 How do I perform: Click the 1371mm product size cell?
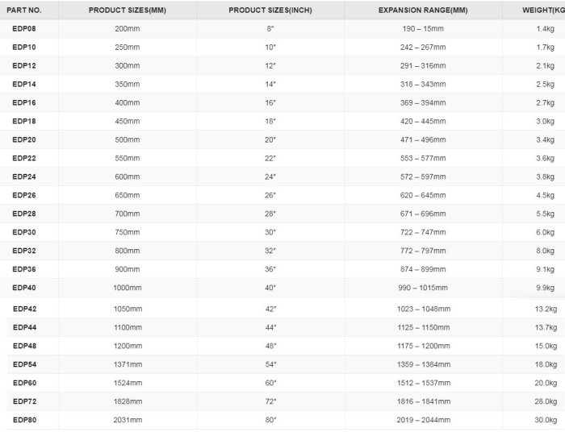pos(128,364)
